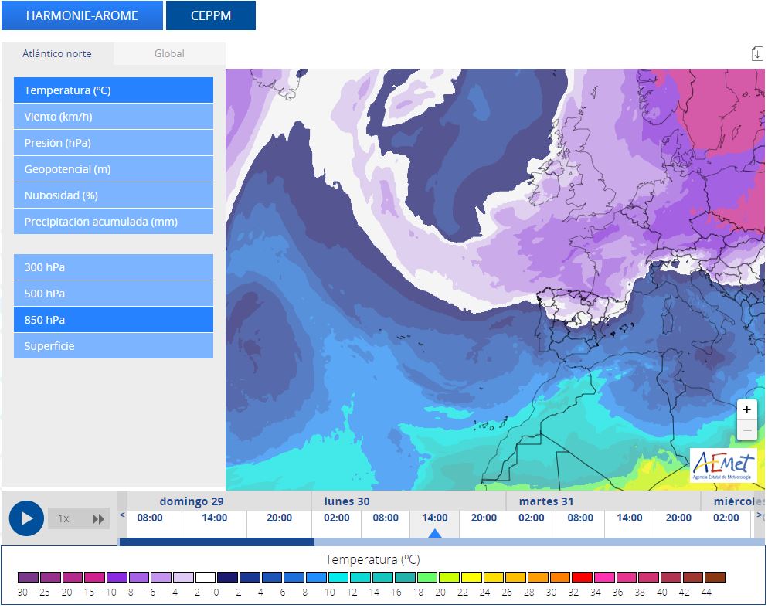Select lunes 30 at 20:00
The height and width of the screenshot is (608, 768).
pyautogui.click(x=484, y=518)
